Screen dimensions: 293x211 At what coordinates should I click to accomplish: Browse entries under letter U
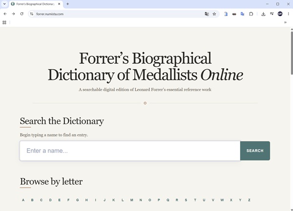[204, 200]
